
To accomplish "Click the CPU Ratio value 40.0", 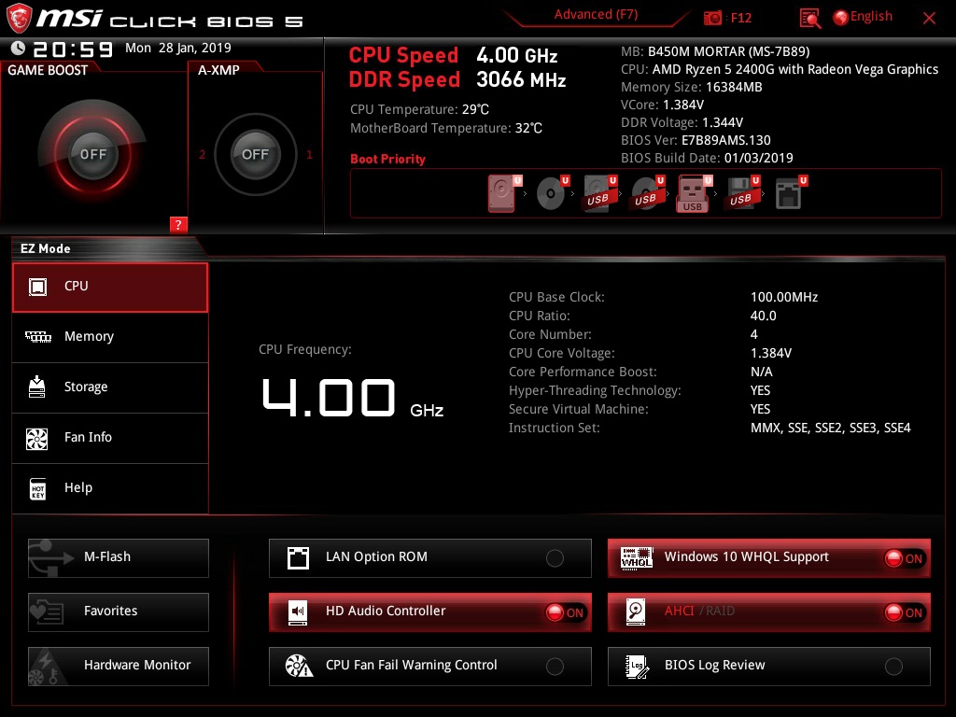I will coord(764,316).
